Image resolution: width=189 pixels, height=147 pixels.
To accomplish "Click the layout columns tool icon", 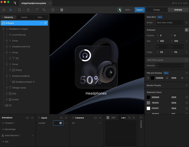I will click(x=62, y=10).
